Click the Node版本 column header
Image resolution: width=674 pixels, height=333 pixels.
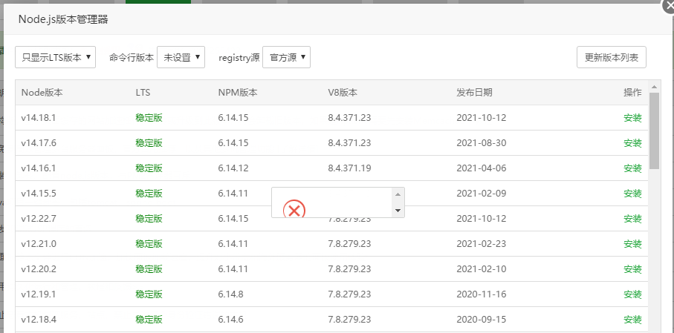(42, 92)
